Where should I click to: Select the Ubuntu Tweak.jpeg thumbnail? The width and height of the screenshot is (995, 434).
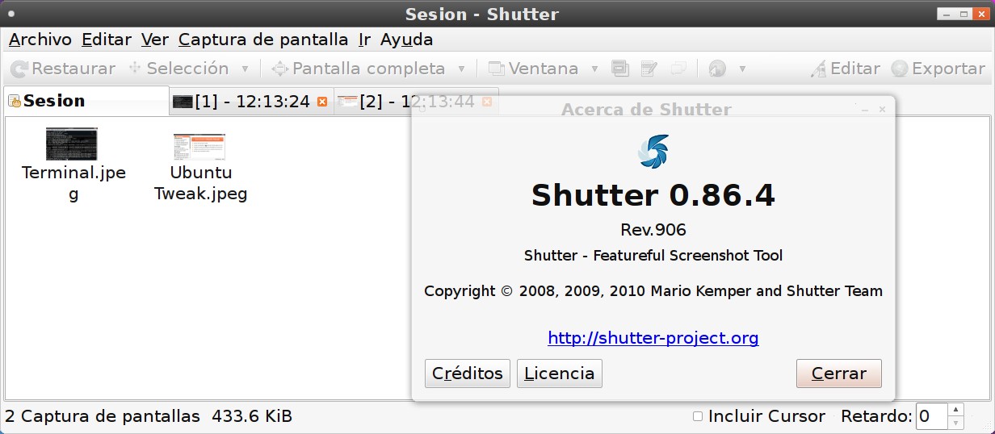click(199, 146)
